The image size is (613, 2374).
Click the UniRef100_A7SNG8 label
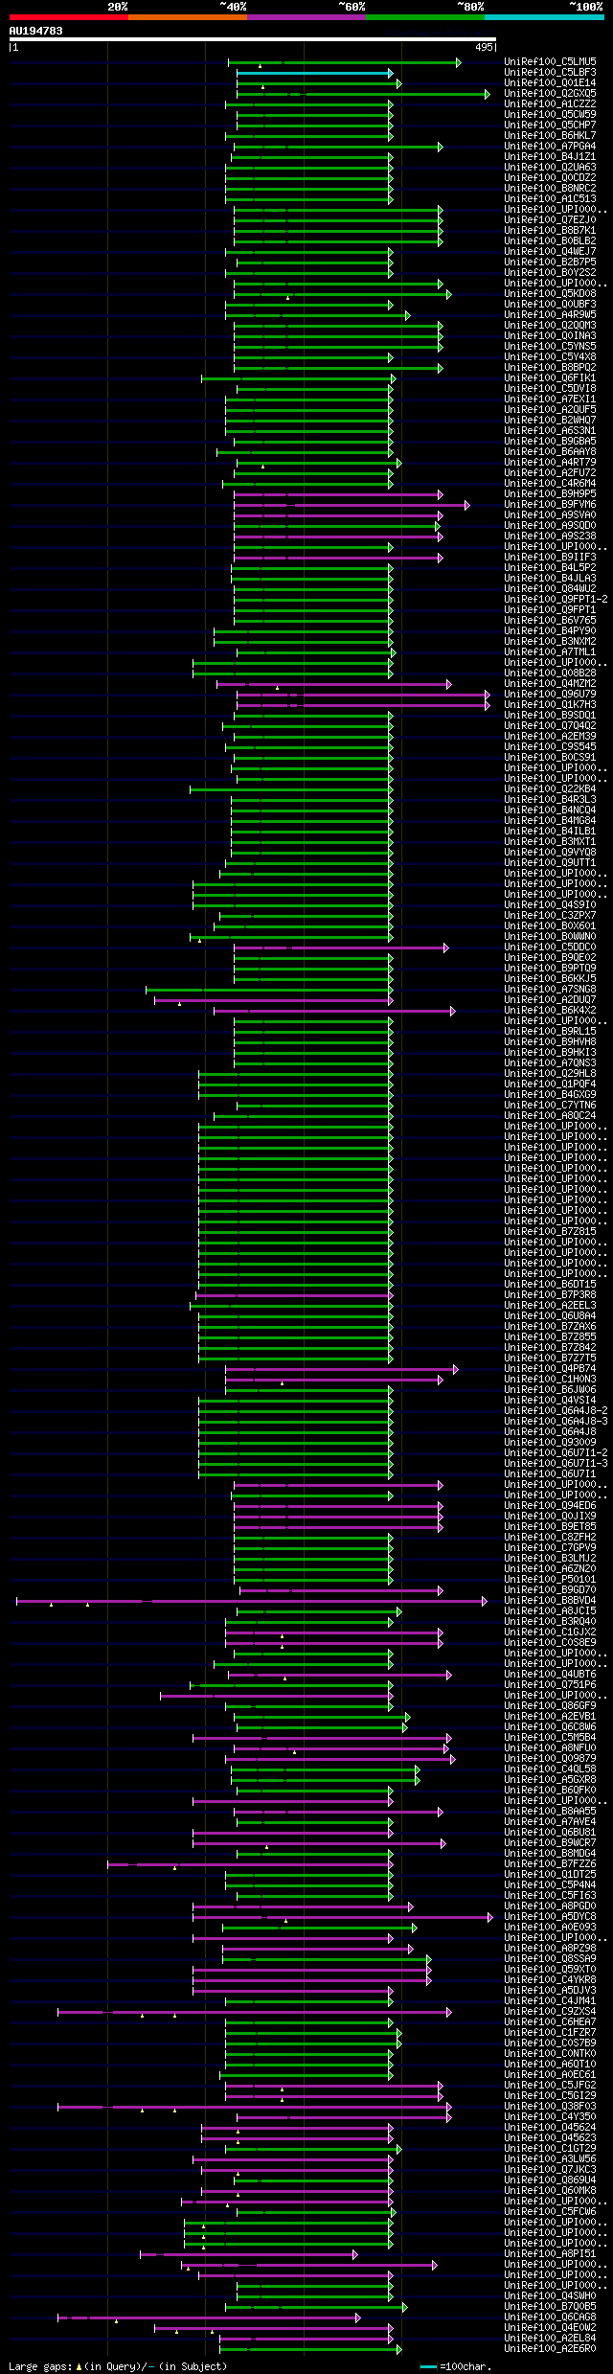coord(550,990)
